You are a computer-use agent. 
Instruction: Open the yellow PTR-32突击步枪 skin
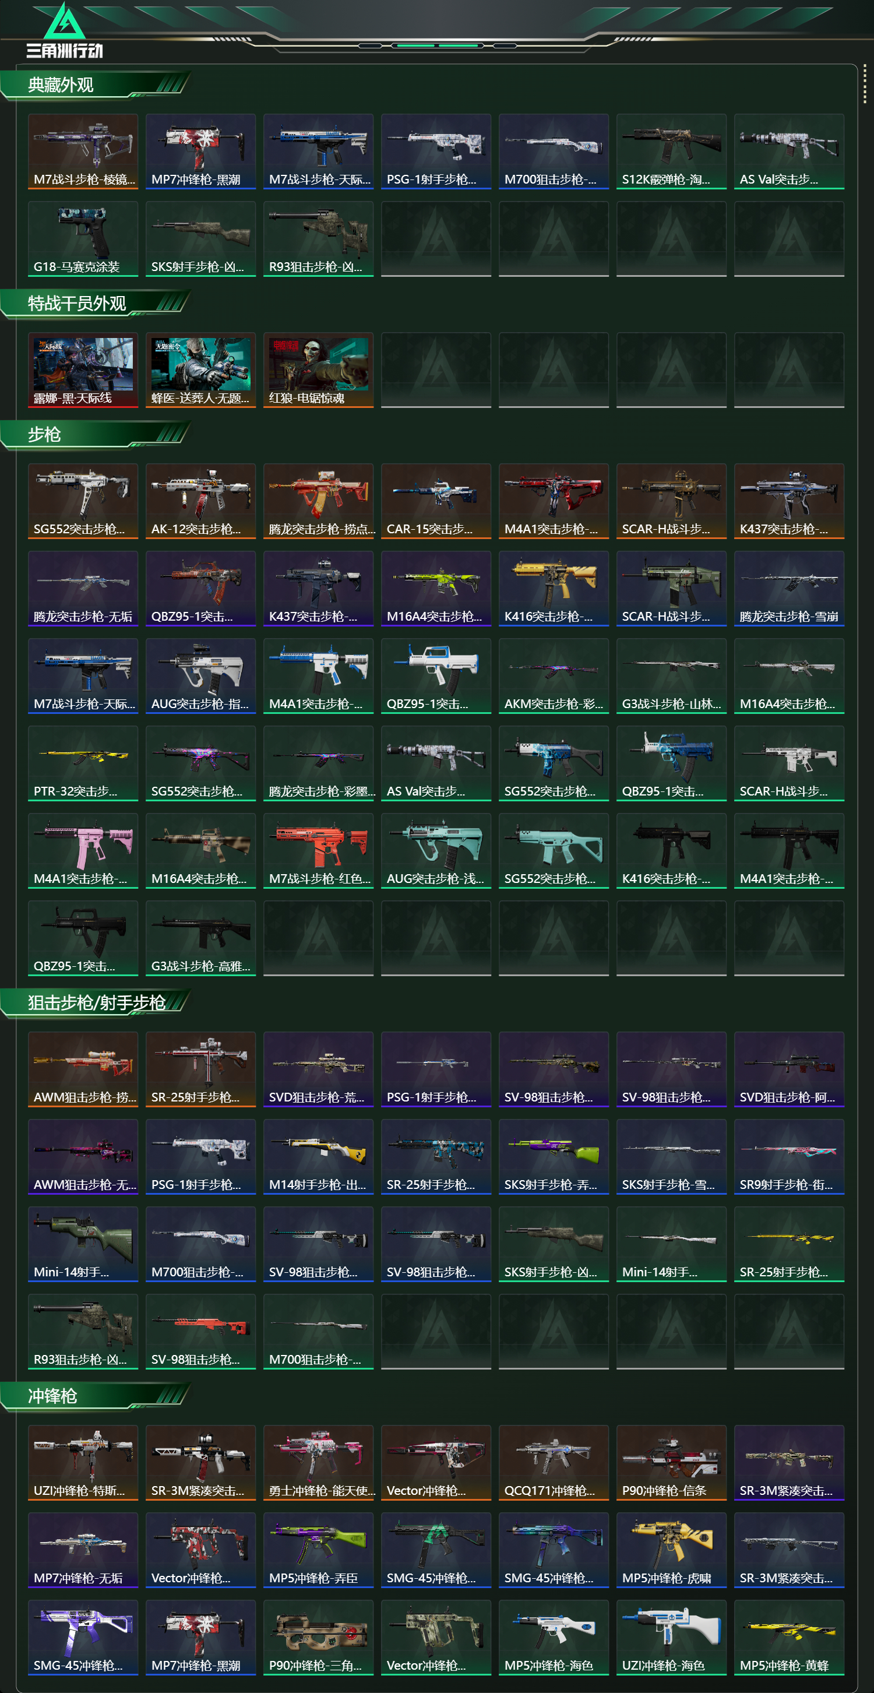click(x=83, y=763)
